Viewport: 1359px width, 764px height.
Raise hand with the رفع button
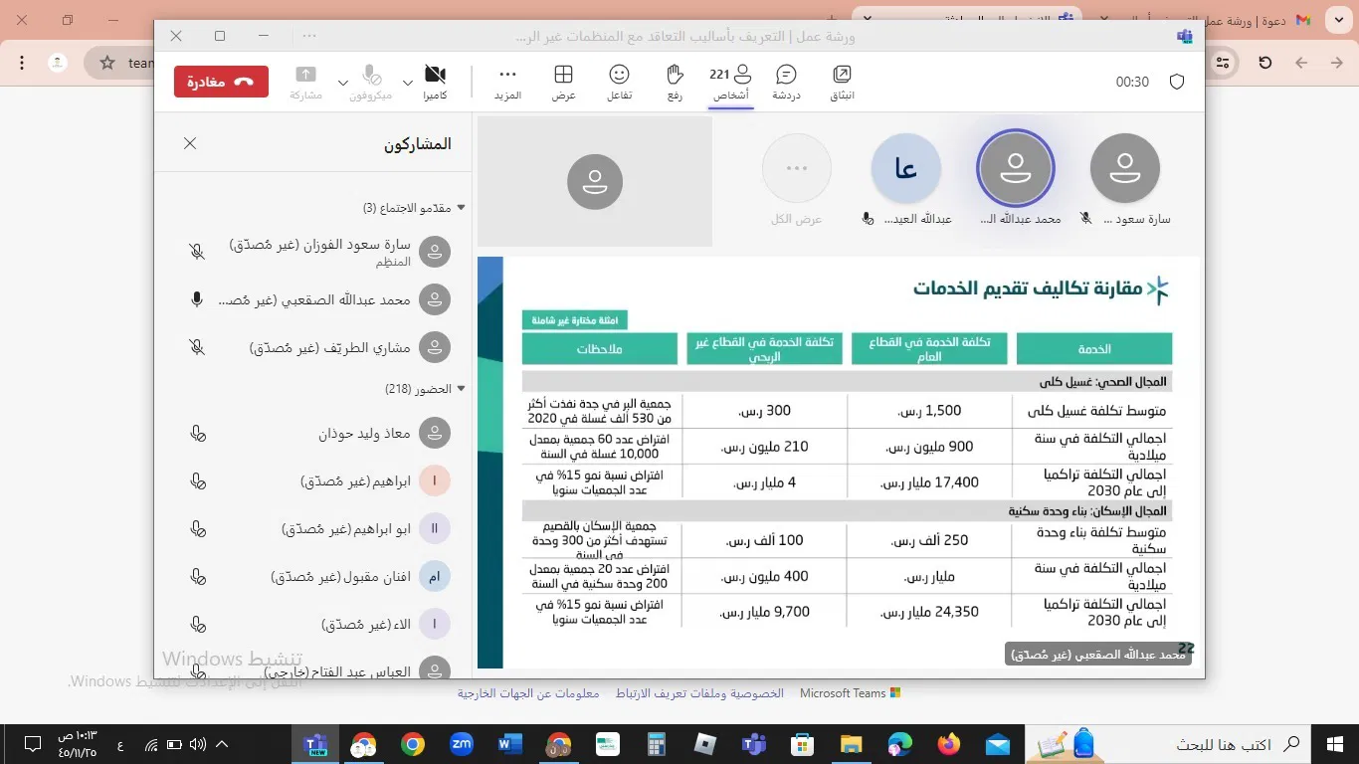(675, 83)
